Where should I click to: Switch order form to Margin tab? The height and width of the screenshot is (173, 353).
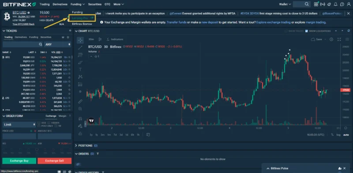click(62, 116)
